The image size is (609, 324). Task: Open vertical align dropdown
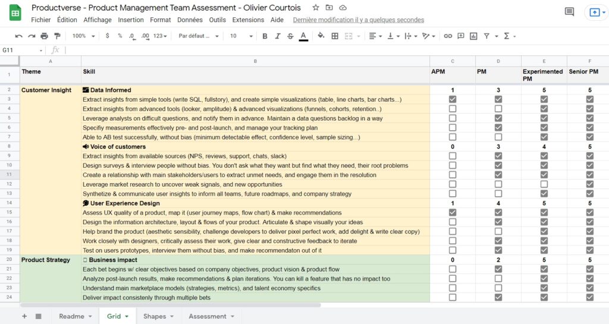tap(393, 36)
